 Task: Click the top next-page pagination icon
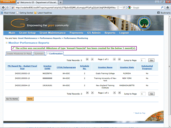[114, 59]
